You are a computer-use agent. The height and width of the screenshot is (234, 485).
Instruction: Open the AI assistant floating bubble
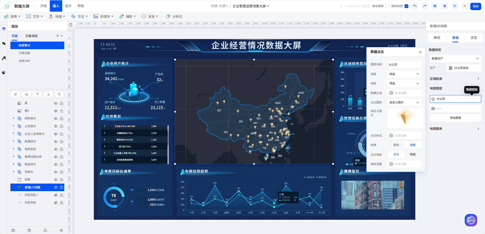click(x=471, y=220)
